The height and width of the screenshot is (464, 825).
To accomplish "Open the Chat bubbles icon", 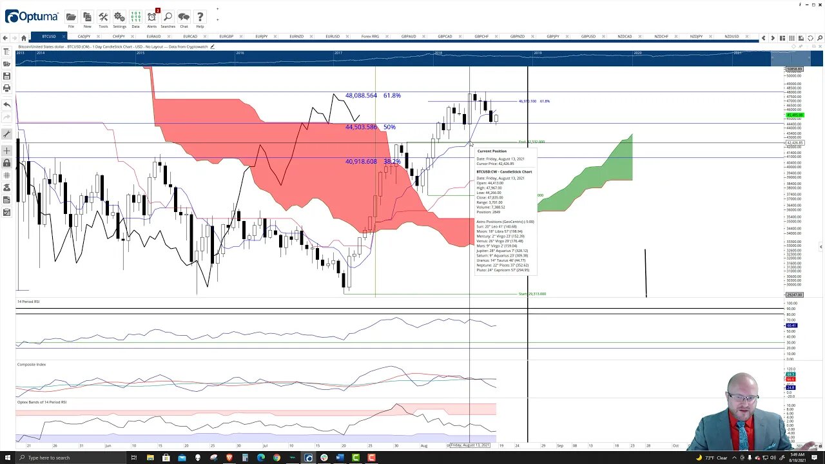I will 184,17.
